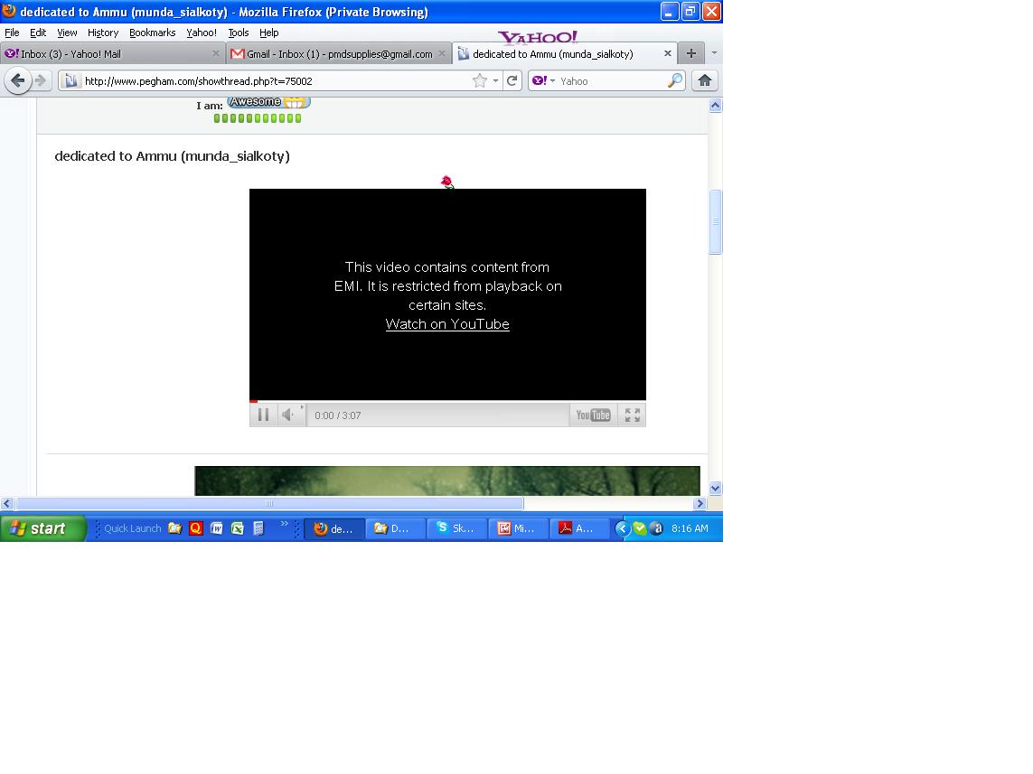The width and height of the screenshot is (1033, 774).
Task: Run search with the magnifier icon
Action: pyautogui.click(x=674, y=81)
